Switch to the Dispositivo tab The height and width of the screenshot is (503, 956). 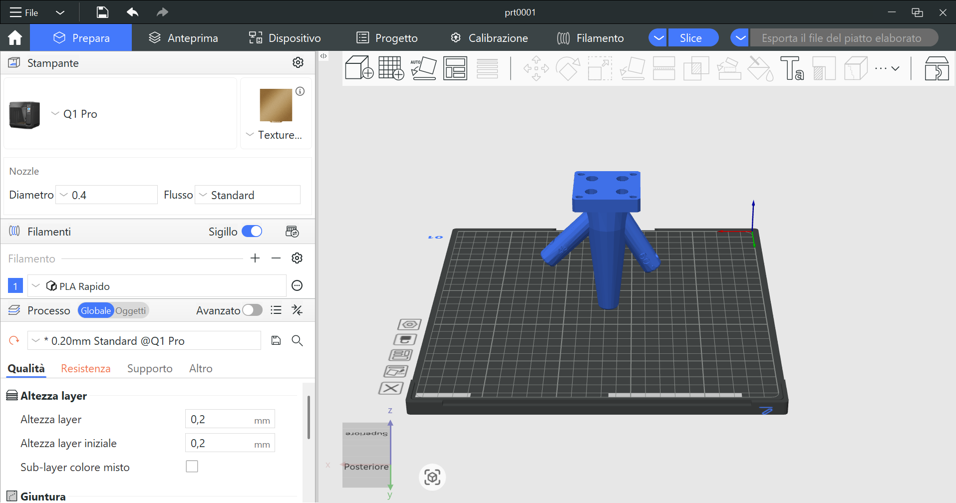[x=285, y=38]
